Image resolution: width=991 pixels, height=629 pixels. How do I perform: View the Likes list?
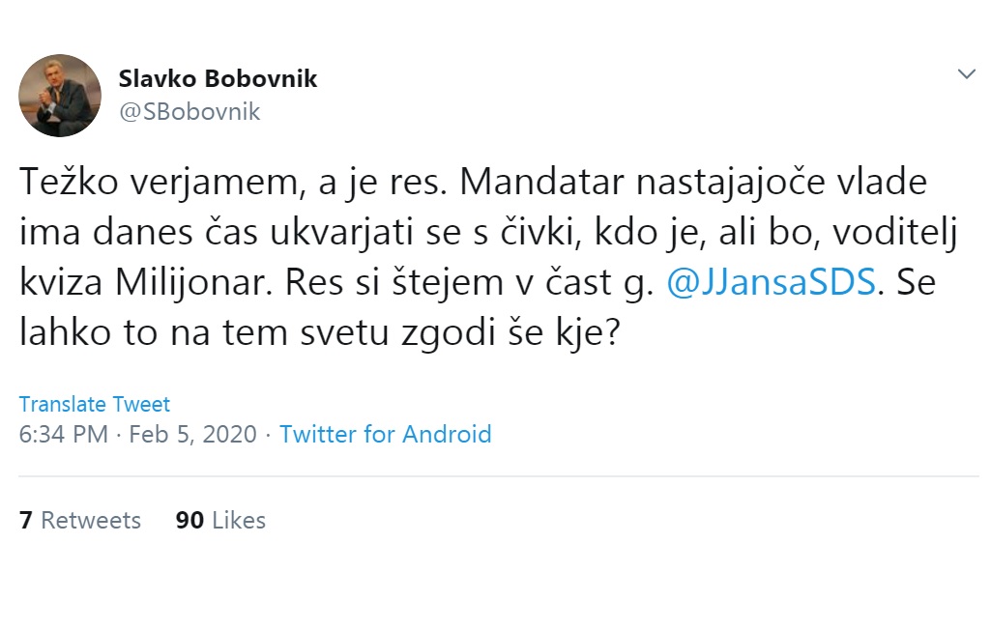[238, 520]
